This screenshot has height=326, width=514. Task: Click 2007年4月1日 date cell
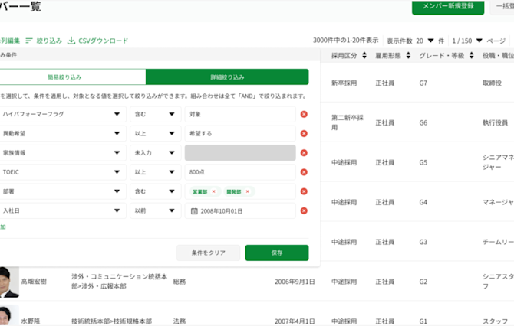click(x=295, y=321)
